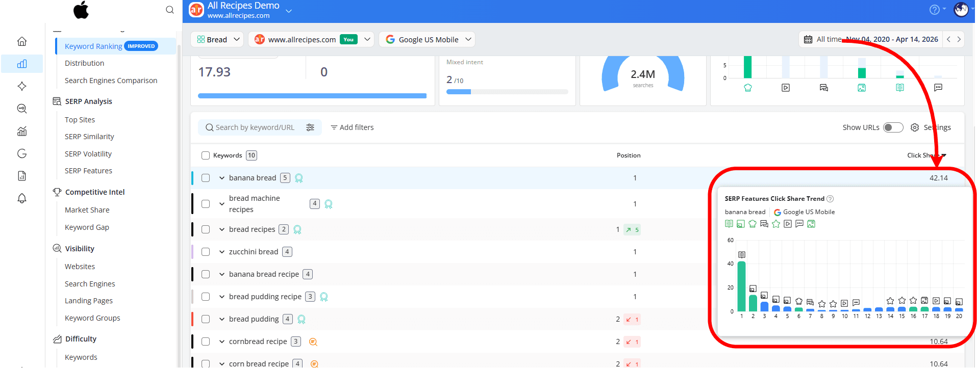Expand the bread recipes row chevron
This screenshot has height=368, width=977.
pos(222,229)
